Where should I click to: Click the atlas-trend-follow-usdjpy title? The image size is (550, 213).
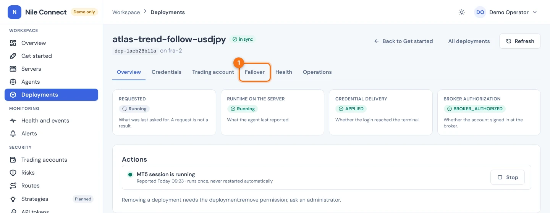click(x=169, y=40)
